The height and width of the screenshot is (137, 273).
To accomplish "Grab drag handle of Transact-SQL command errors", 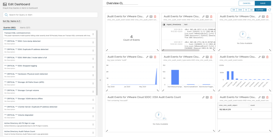I will 93,34.
